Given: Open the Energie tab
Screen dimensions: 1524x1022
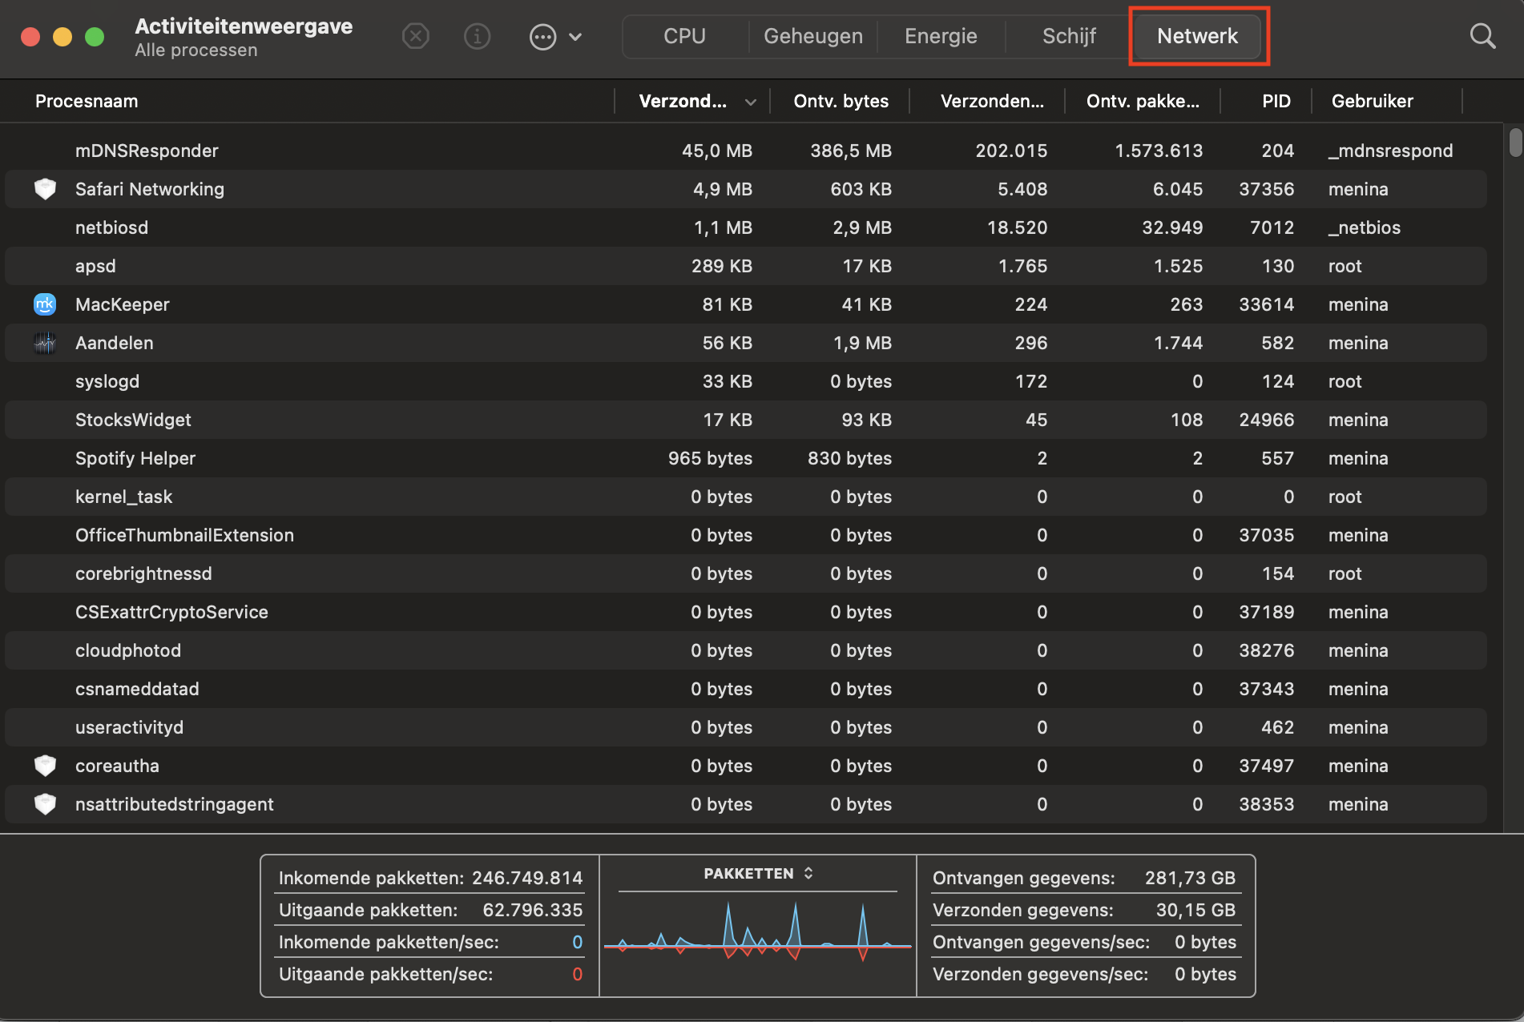Looking at the screenshot, I should point(941,36).
